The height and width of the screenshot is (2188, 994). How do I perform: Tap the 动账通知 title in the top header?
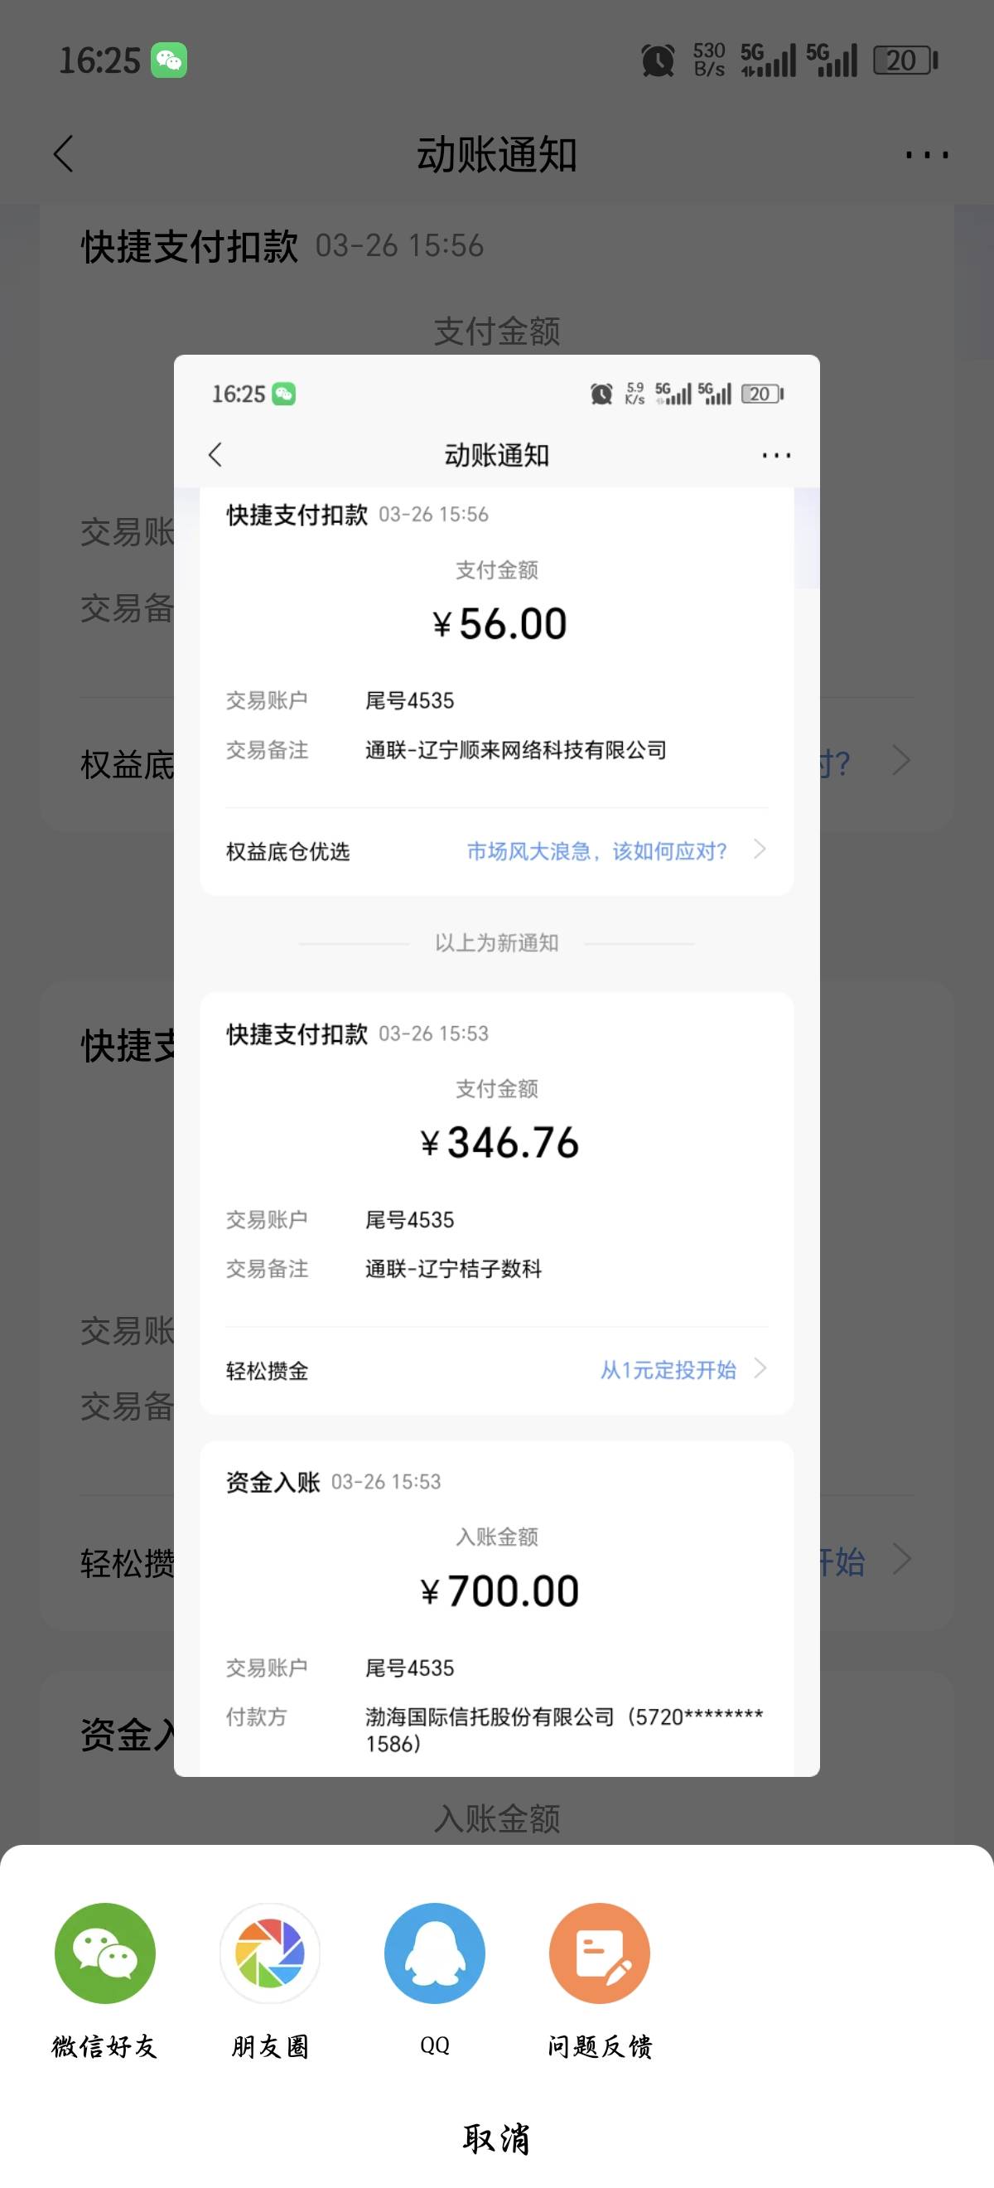(x=496, y=155)
